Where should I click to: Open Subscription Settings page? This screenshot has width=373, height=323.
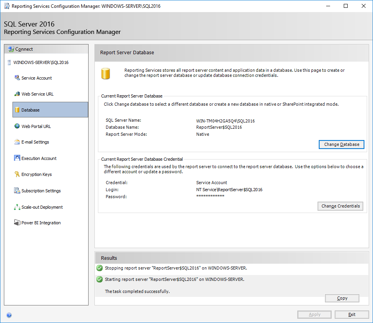[x=41, y=191]
